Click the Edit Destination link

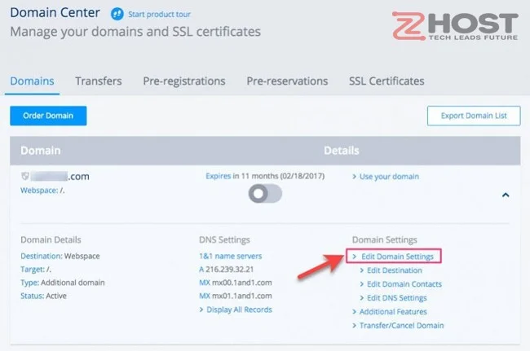(395, 270)
